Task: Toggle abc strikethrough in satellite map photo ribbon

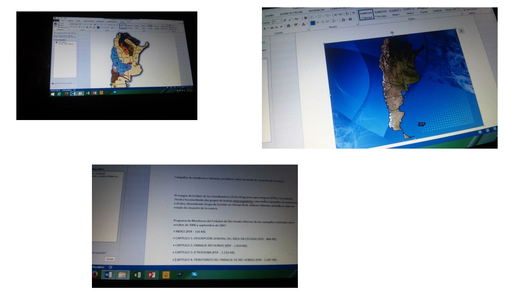Action: (272, 28)
